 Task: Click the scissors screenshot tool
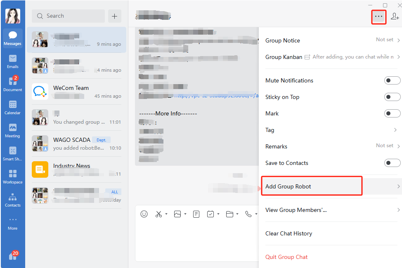[158, 214]
